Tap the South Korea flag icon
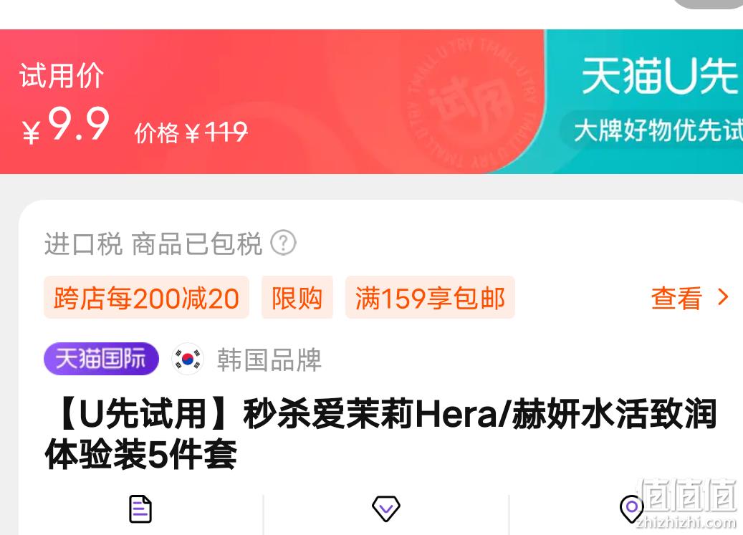 (x=188, y=360)
